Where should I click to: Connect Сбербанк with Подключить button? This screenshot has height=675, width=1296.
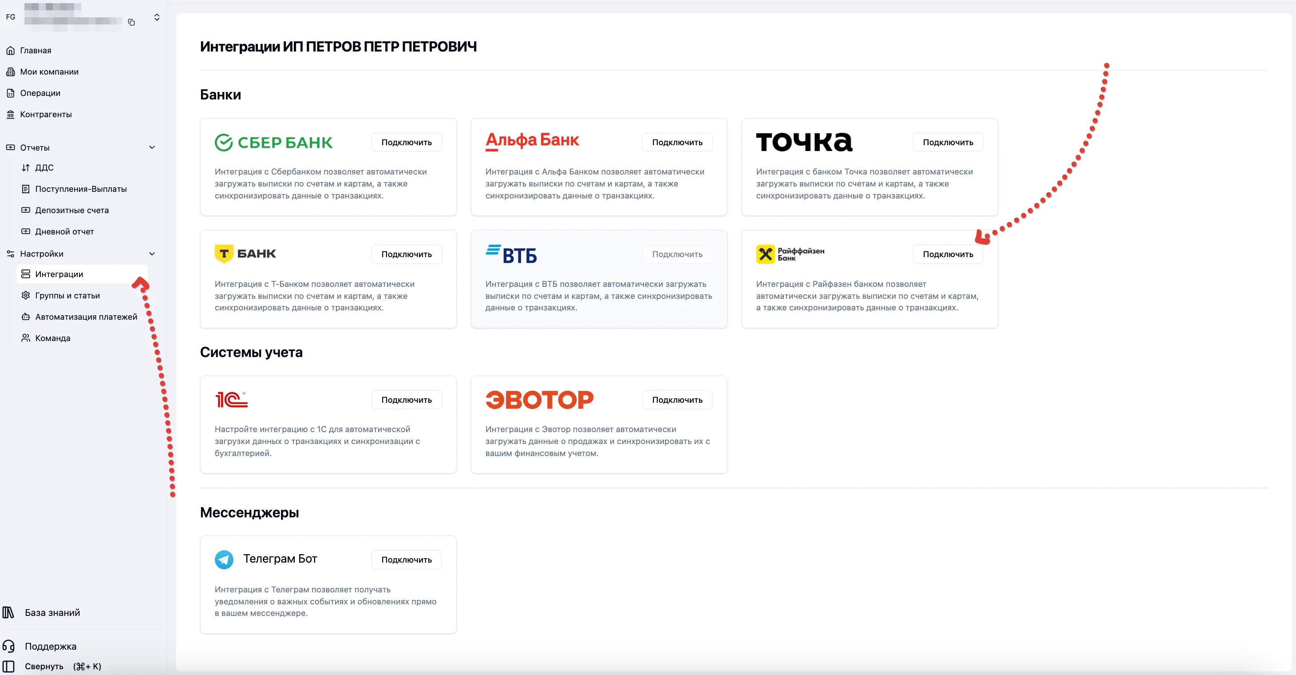pyautogui.click(x=407, y=143)
